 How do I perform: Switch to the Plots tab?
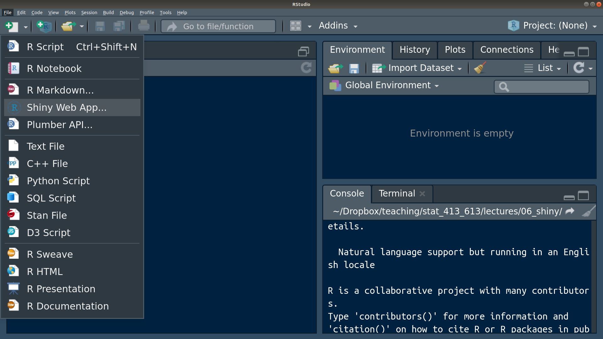click(x=455, y=50)
